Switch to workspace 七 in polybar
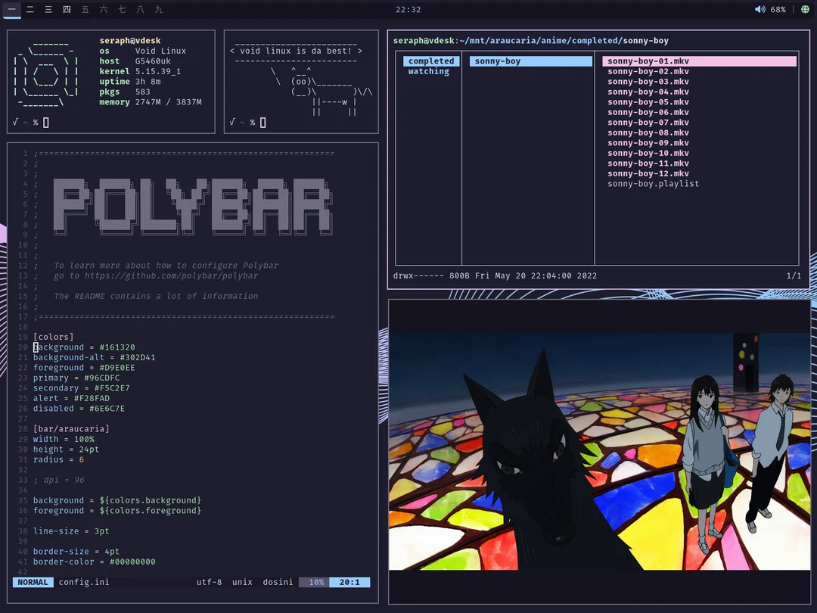817x613 pixels. (x=121, y=10)
